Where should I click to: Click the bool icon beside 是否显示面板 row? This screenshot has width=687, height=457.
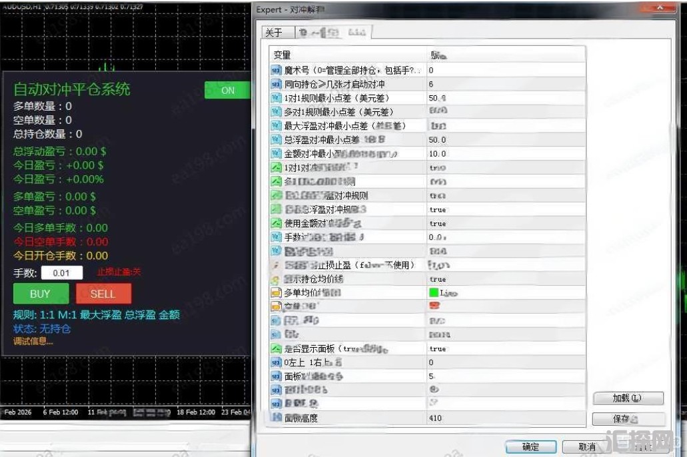[x=276, y=349]
